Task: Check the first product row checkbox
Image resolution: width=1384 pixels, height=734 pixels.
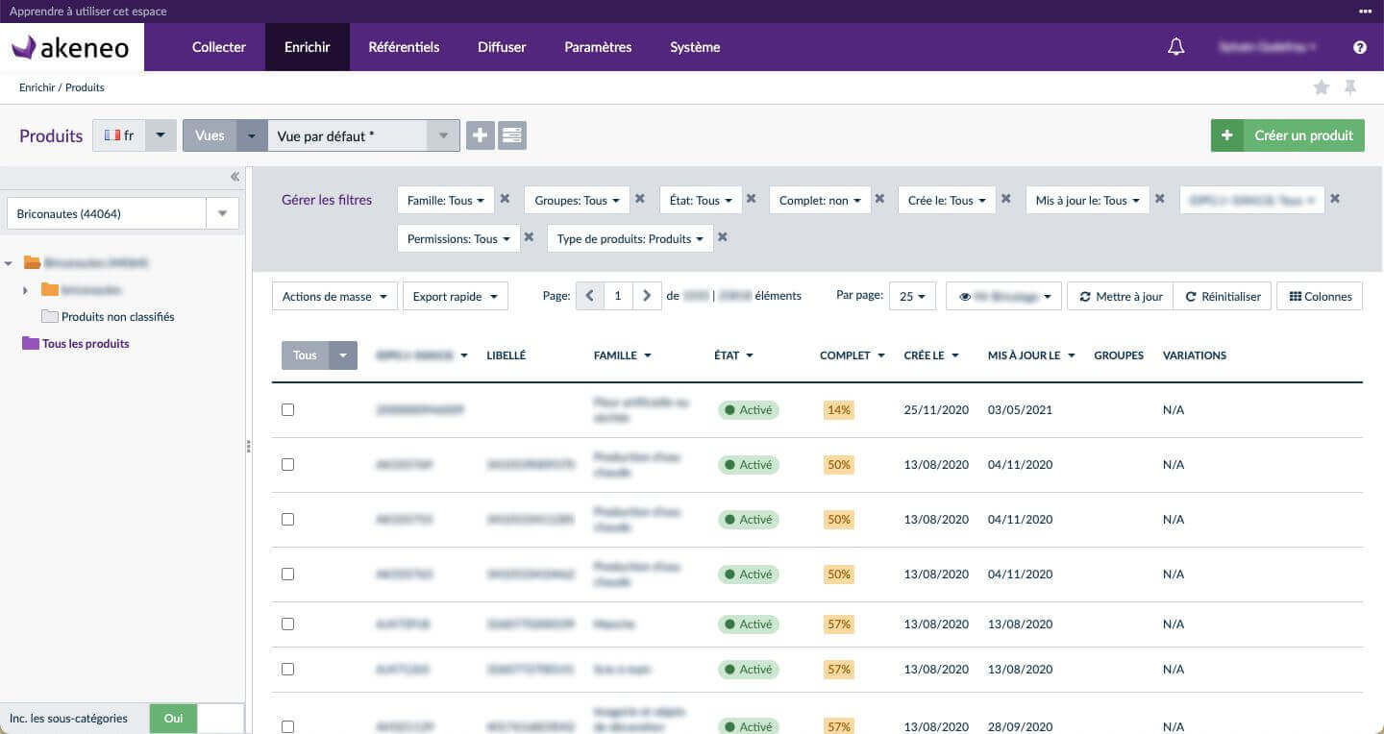Action: [x=287, y=410]
